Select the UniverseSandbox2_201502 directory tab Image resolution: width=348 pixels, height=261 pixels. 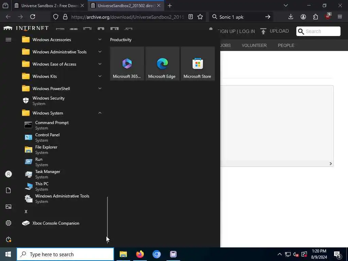point(126,5)
